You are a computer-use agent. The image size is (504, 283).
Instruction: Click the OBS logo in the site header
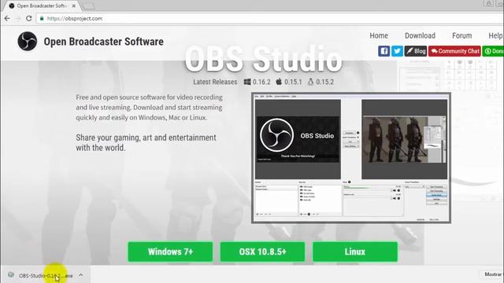(28, 41)
